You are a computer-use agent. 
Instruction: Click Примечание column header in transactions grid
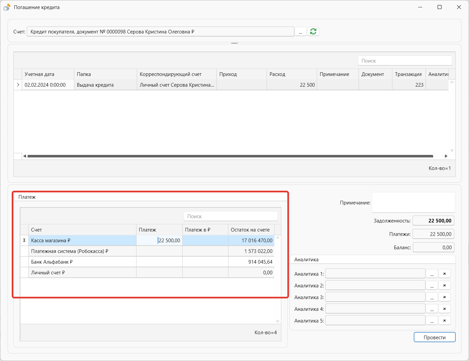tap(338, 74)
